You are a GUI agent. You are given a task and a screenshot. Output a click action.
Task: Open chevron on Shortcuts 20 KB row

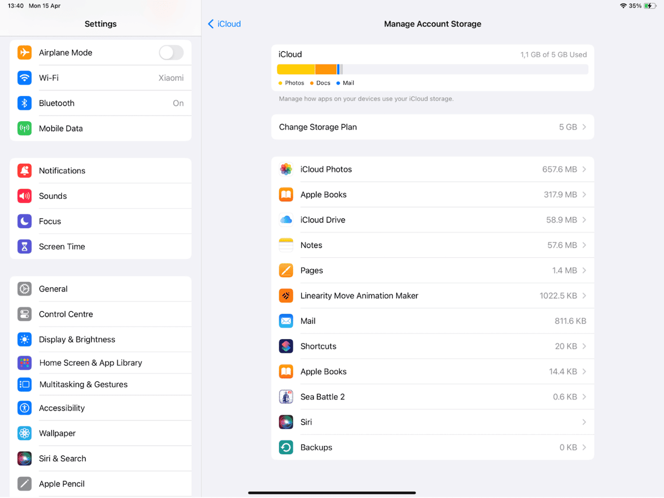[584, 346]
